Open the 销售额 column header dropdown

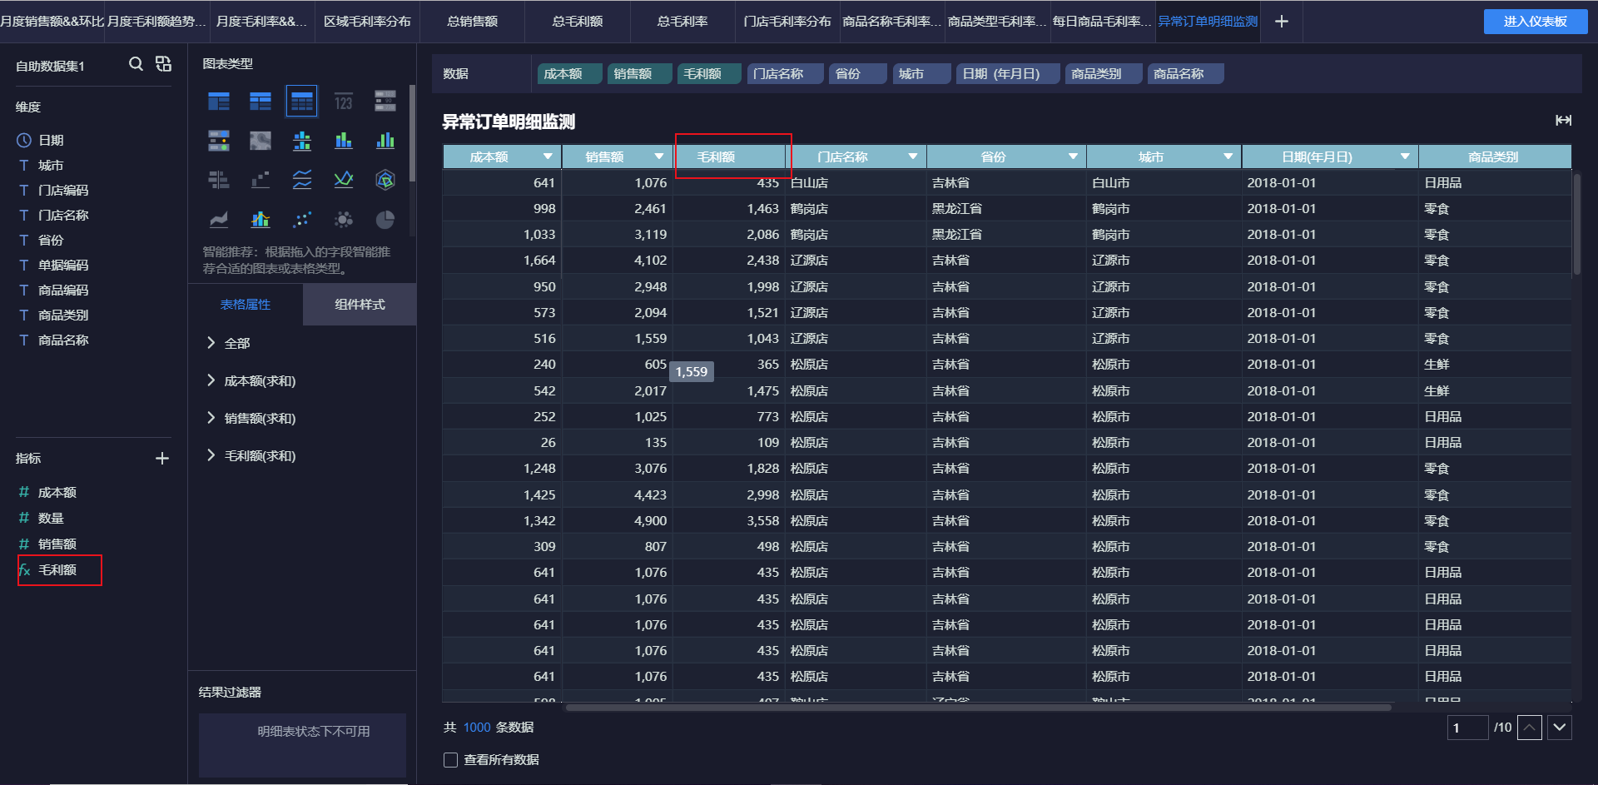pyautogui.click(x=659, y=157)
